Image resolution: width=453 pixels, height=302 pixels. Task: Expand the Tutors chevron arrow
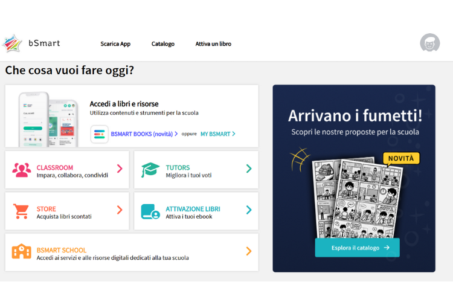click(x=249, y=169)
